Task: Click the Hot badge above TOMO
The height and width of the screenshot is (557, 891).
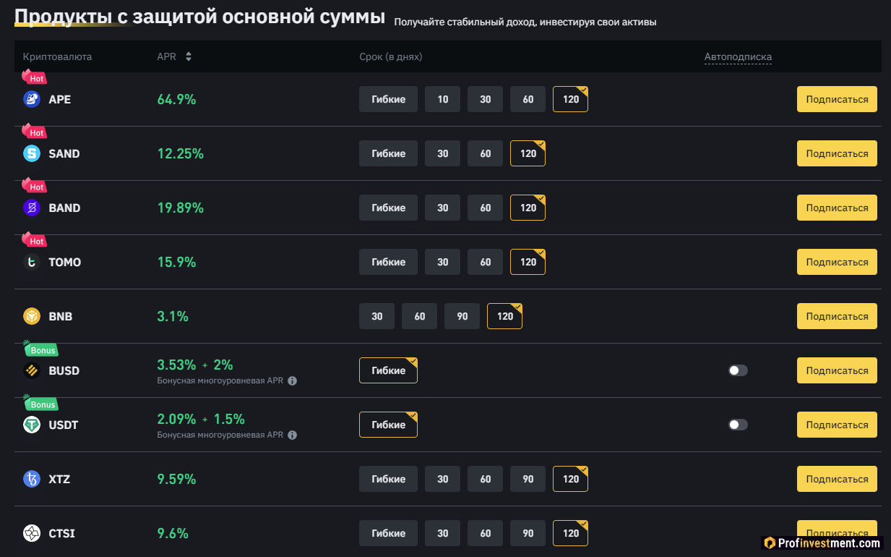Action: tap(34, 240)
